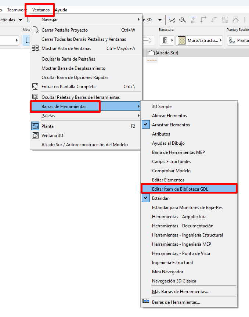The image size is (249, 317).
Task: Enable the 3D Simple toolbar
Action: click(x=189, y=107)
